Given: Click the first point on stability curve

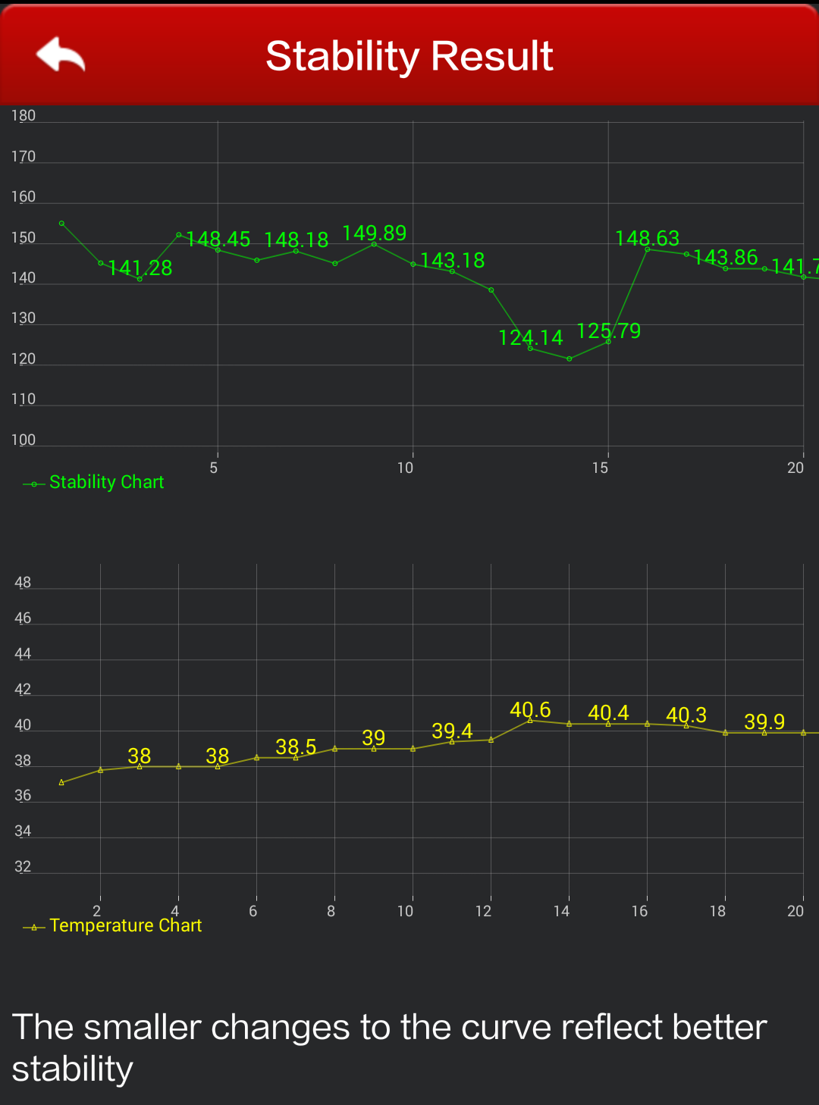Looking at the screenshot, I should [x=61, y=224].
